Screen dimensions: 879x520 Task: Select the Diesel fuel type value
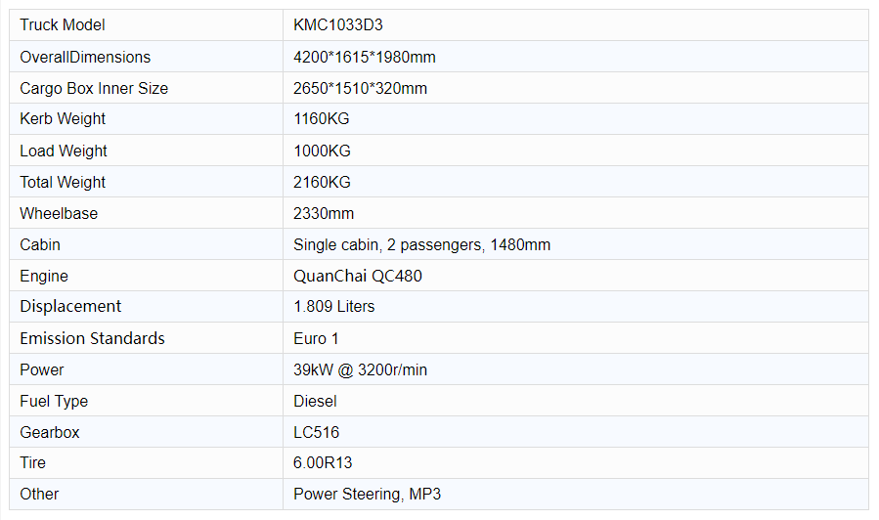(315, 401)
